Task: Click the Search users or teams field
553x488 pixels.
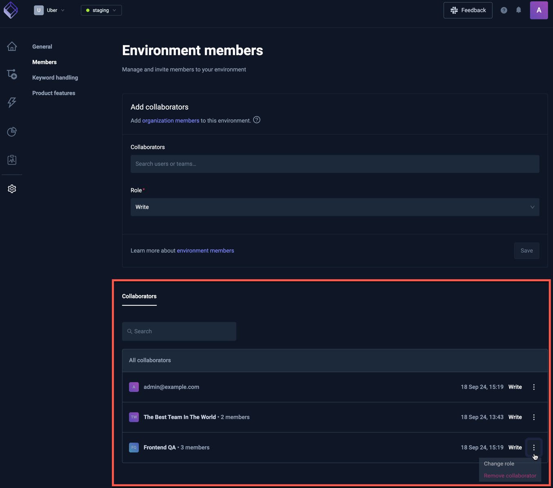Action: pos(335,164)
